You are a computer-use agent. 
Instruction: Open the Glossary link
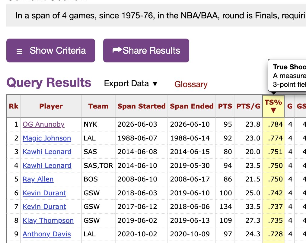(191, 84)
